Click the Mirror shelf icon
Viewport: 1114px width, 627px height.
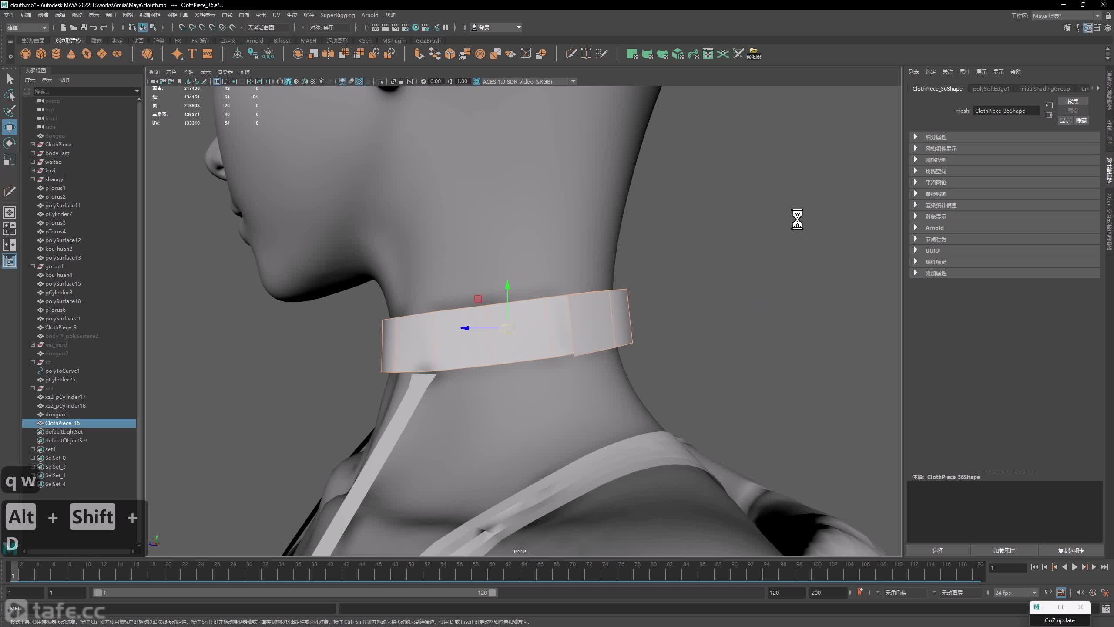(x=329, y=54)
